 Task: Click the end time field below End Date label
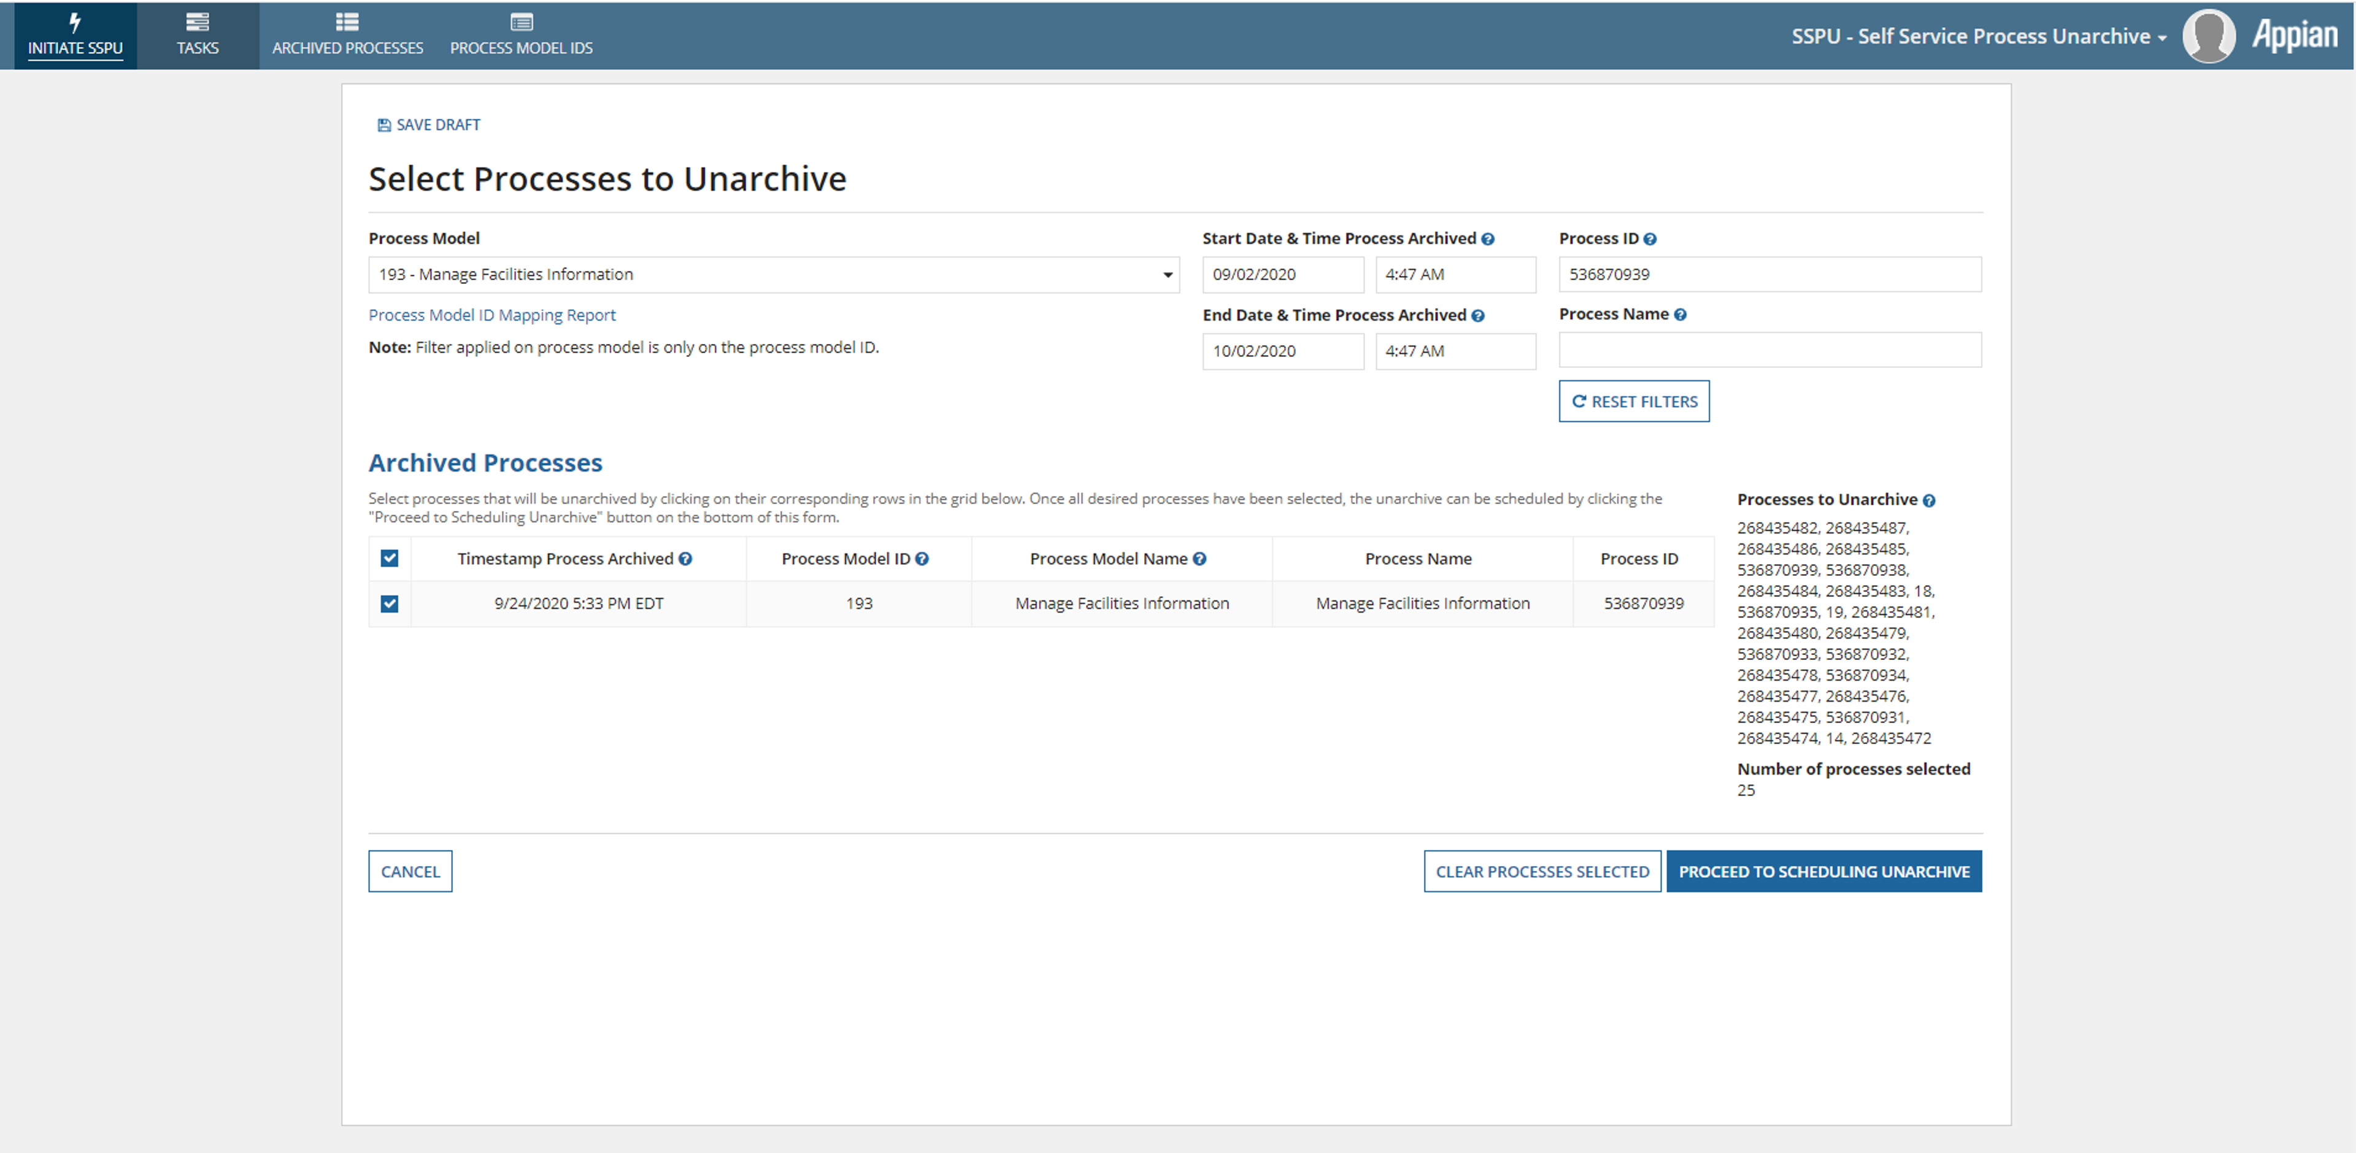coord(1455,351)
